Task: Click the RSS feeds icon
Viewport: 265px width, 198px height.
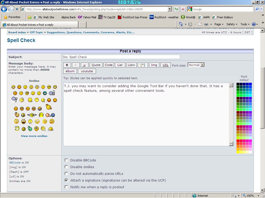Action: (190, 24)
